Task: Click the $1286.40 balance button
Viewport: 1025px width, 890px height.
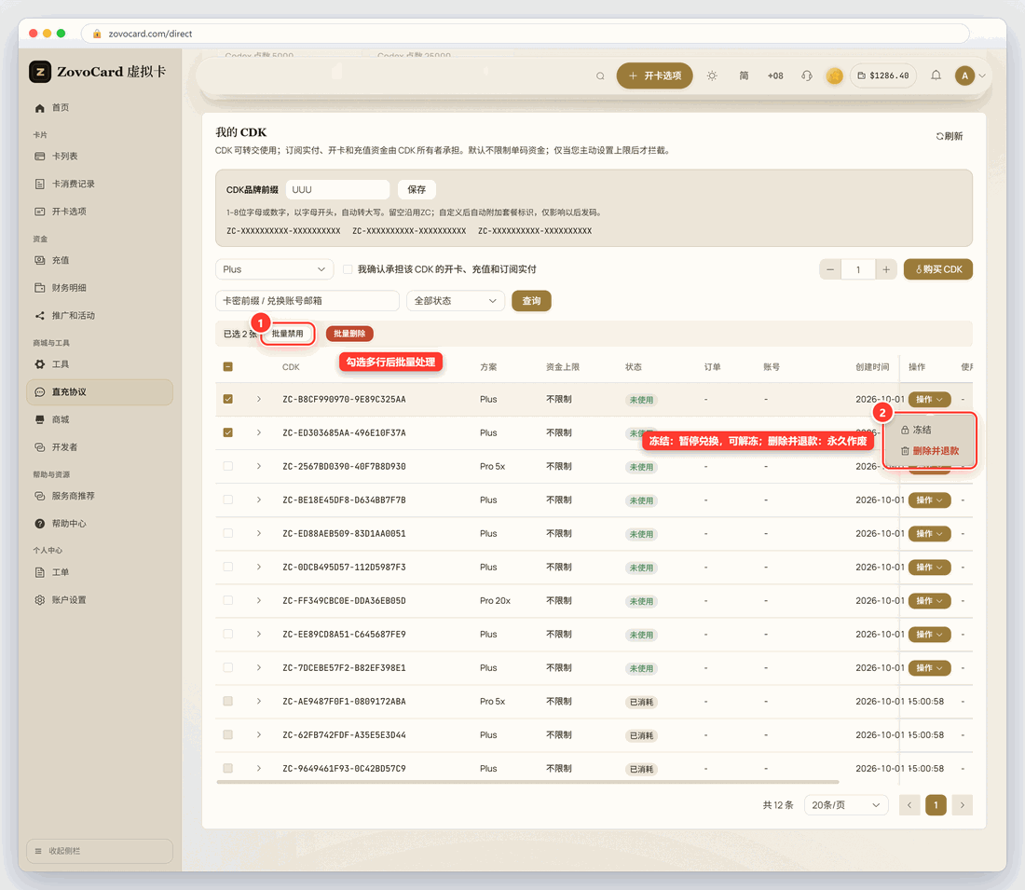Action: pyautogui.click(x=882, y=75)
